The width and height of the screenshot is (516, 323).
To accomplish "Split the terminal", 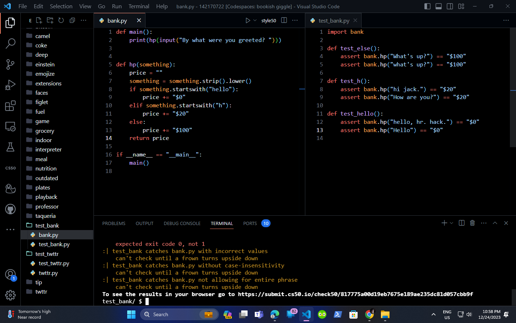I will [462, 223].
